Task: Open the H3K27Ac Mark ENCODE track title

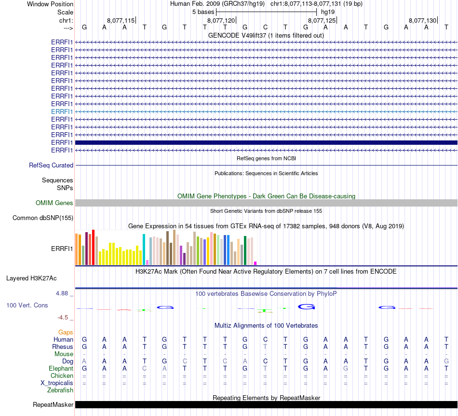Action: [266, 271]
